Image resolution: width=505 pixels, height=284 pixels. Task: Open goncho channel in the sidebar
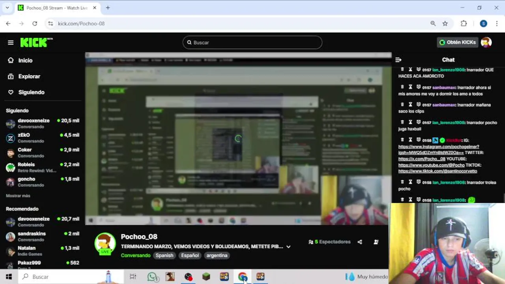[x=43, y=182]
